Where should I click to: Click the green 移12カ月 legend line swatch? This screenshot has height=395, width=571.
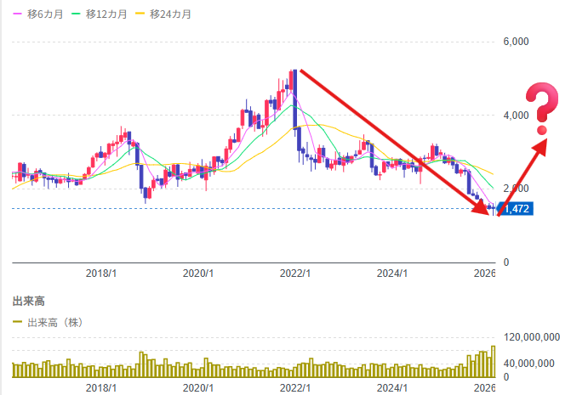pos(79,14)
